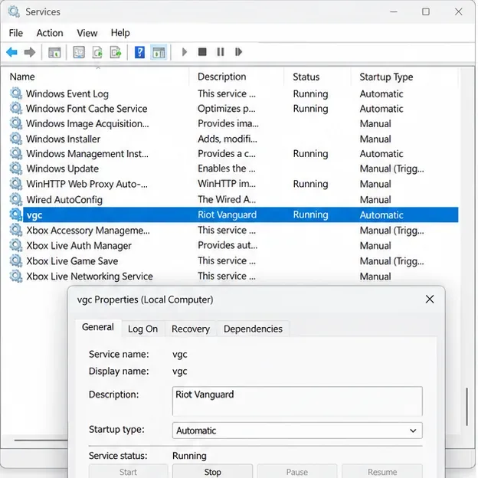
Task: Switch to the General tab
Action: coord(98,327)
